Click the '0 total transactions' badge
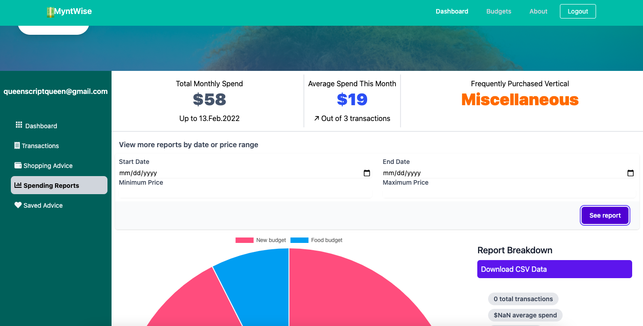This screenshot has width=643, height=326. 523,299
